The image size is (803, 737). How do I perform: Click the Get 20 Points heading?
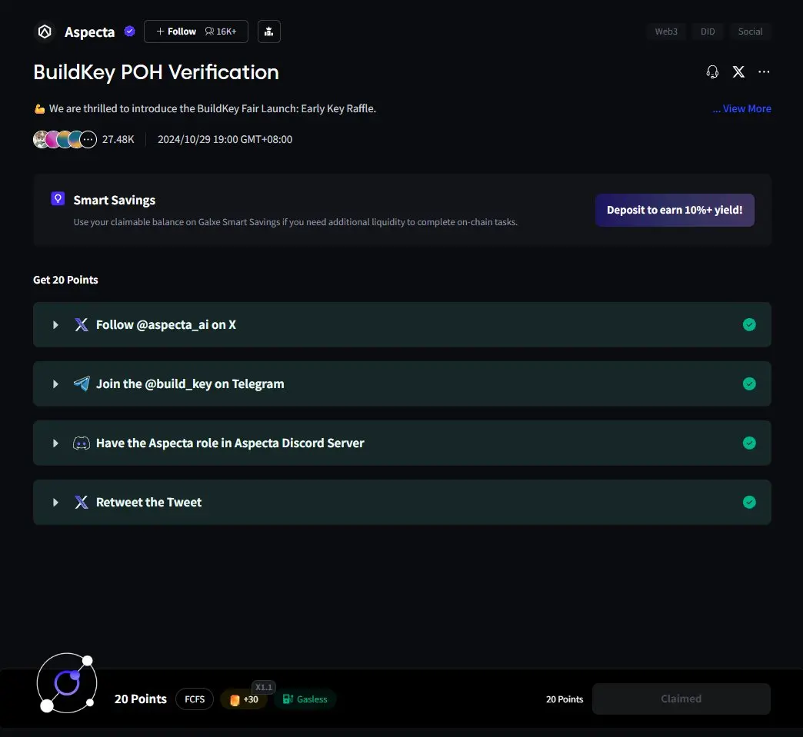coord(65,280)
